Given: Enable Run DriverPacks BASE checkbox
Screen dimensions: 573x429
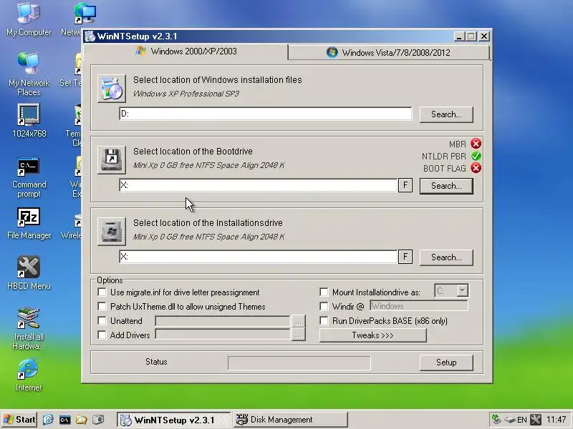Looking at the screenshot, I should point(324,320).
